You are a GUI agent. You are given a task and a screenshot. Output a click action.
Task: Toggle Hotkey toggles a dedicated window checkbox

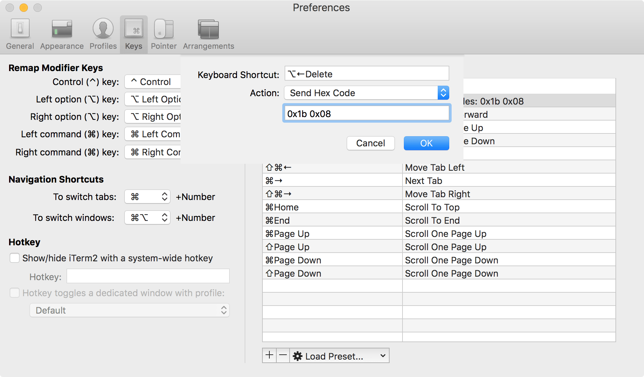pos(15,293)
